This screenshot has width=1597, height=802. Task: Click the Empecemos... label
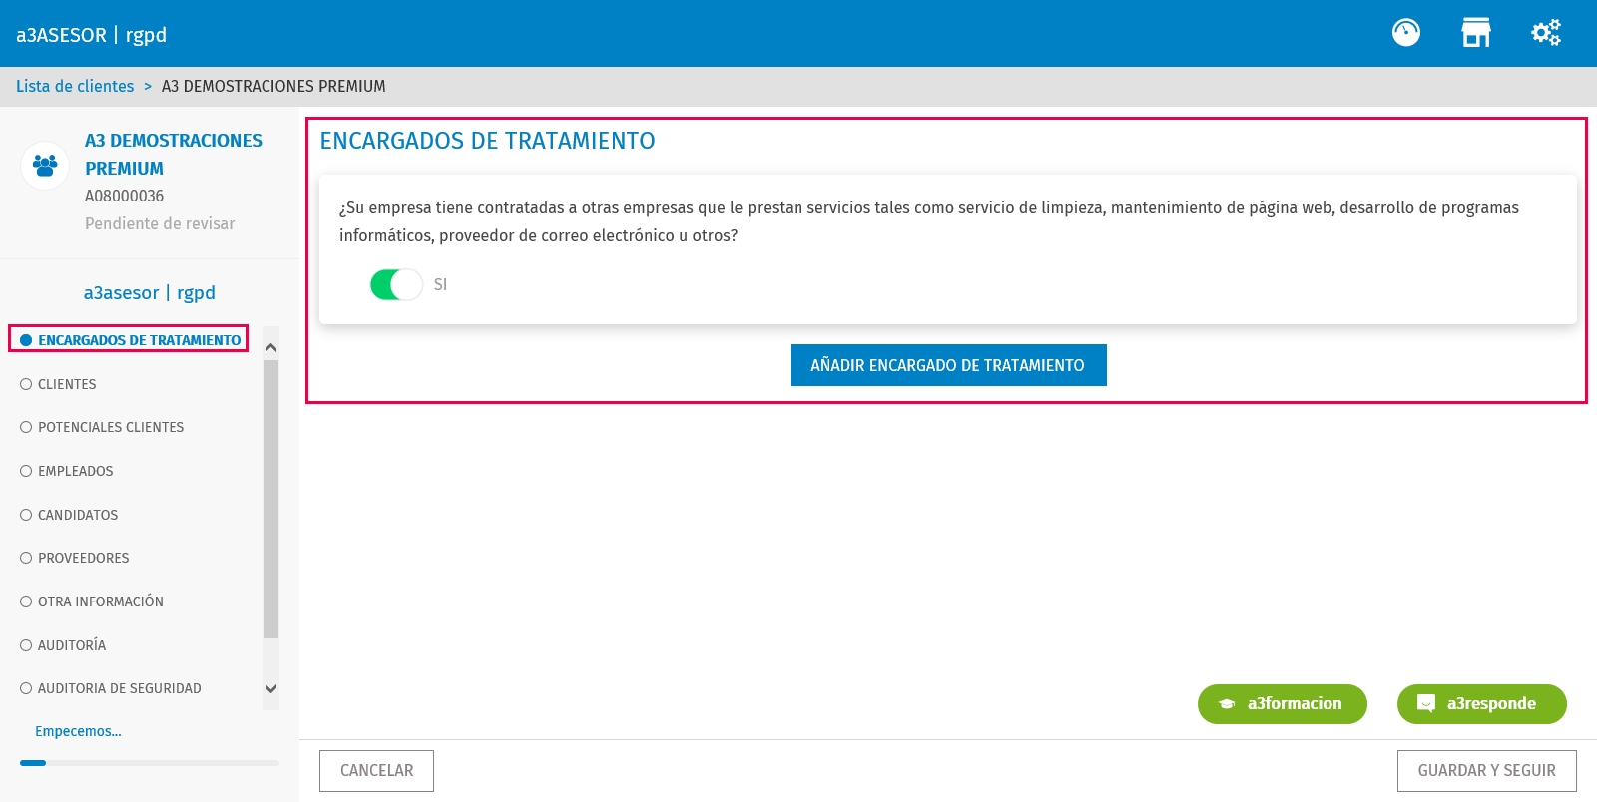point(78,731)
